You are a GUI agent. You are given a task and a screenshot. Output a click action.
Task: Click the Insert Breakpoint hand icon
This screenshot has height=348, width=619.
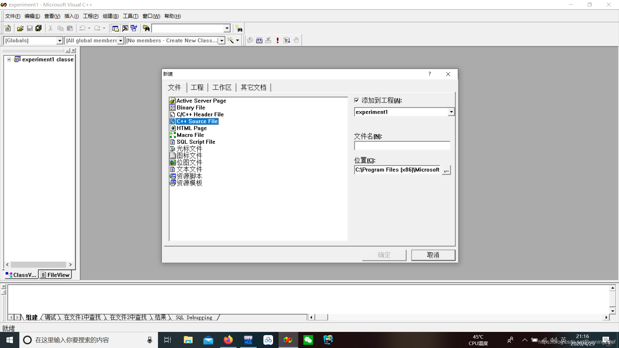[x=296, y=40]
